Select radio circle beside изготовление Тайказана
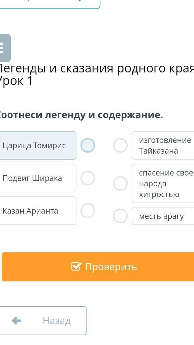 point(120,146)
